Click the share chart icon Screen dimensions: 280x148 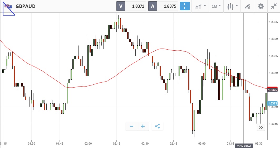pos(157,126)
